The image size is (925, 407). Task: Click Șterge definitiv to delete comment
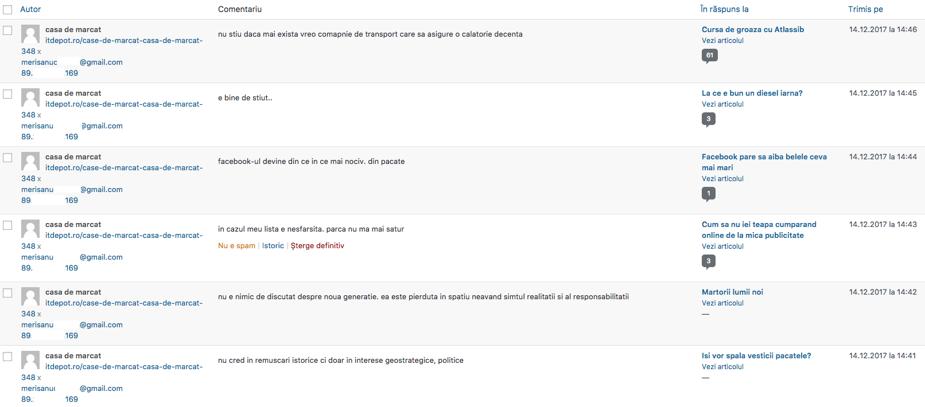pos(317,246)
